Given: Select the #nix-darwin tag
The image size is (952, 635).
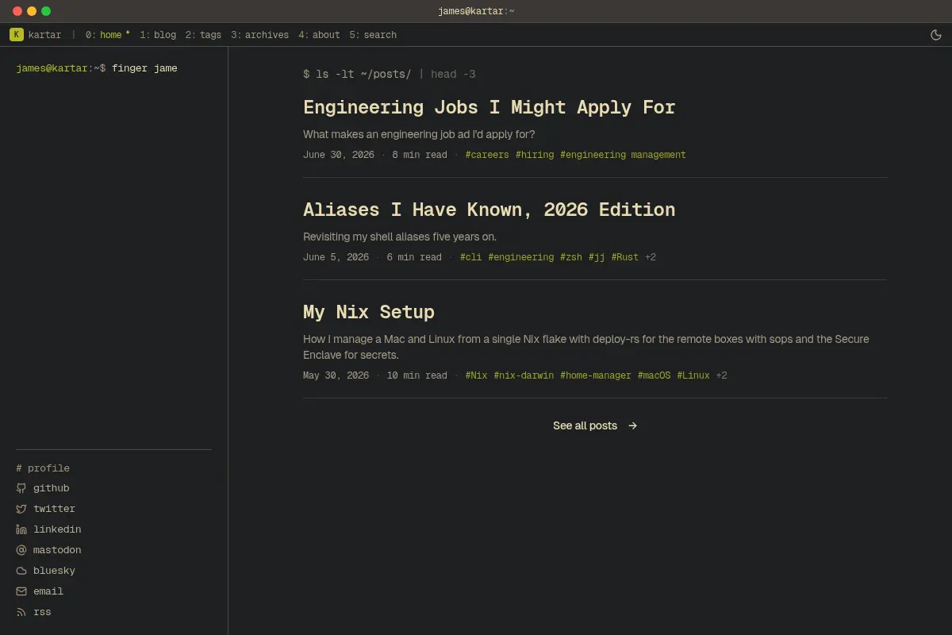Looking at the screenshot, I should coord(524,375).
